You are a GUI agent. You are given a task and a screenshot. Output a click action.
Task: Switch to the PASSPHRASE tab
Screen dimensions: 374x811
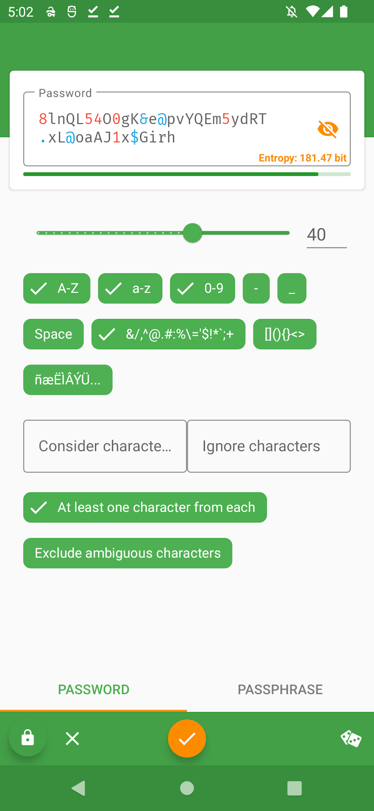(280, 689)
